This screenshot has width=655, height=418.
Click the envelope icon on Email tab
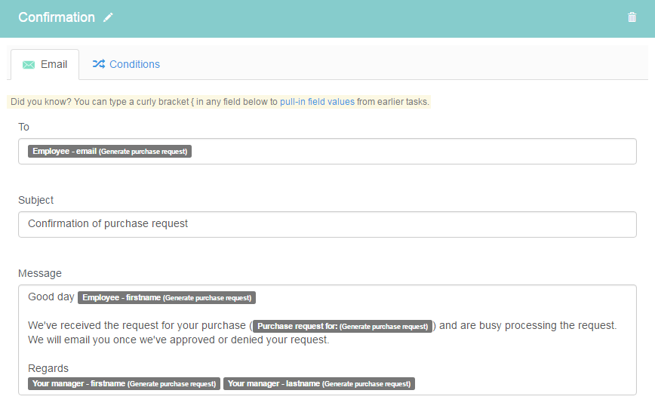29,65
